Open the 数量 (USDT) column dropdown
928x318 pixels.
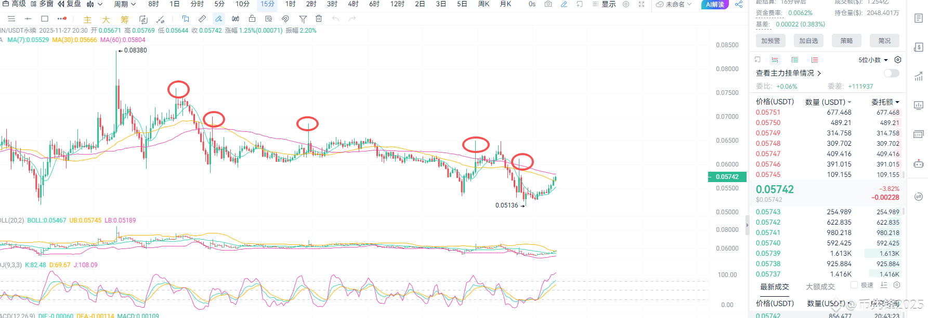828,102
